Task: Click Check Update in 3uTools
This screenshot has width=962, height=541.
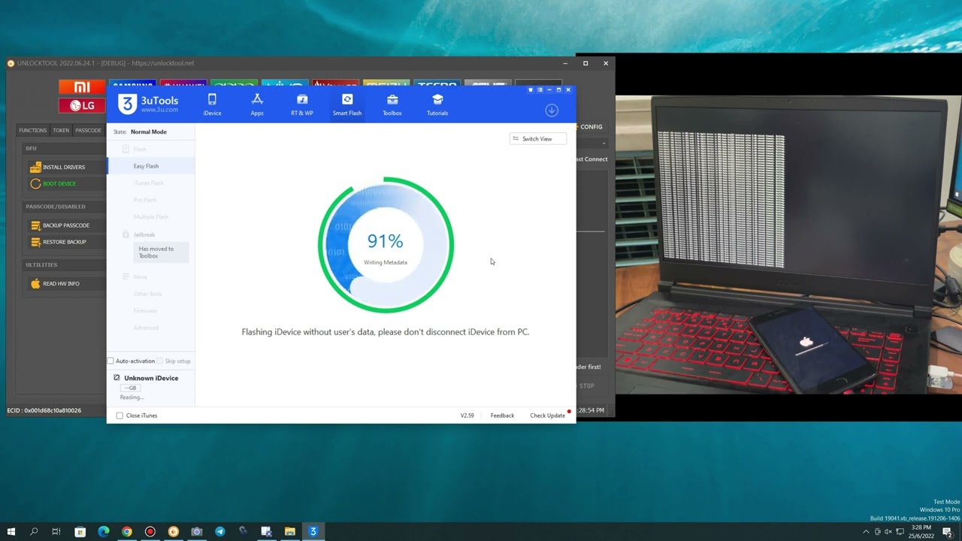Action: click(x=547, y=416)
